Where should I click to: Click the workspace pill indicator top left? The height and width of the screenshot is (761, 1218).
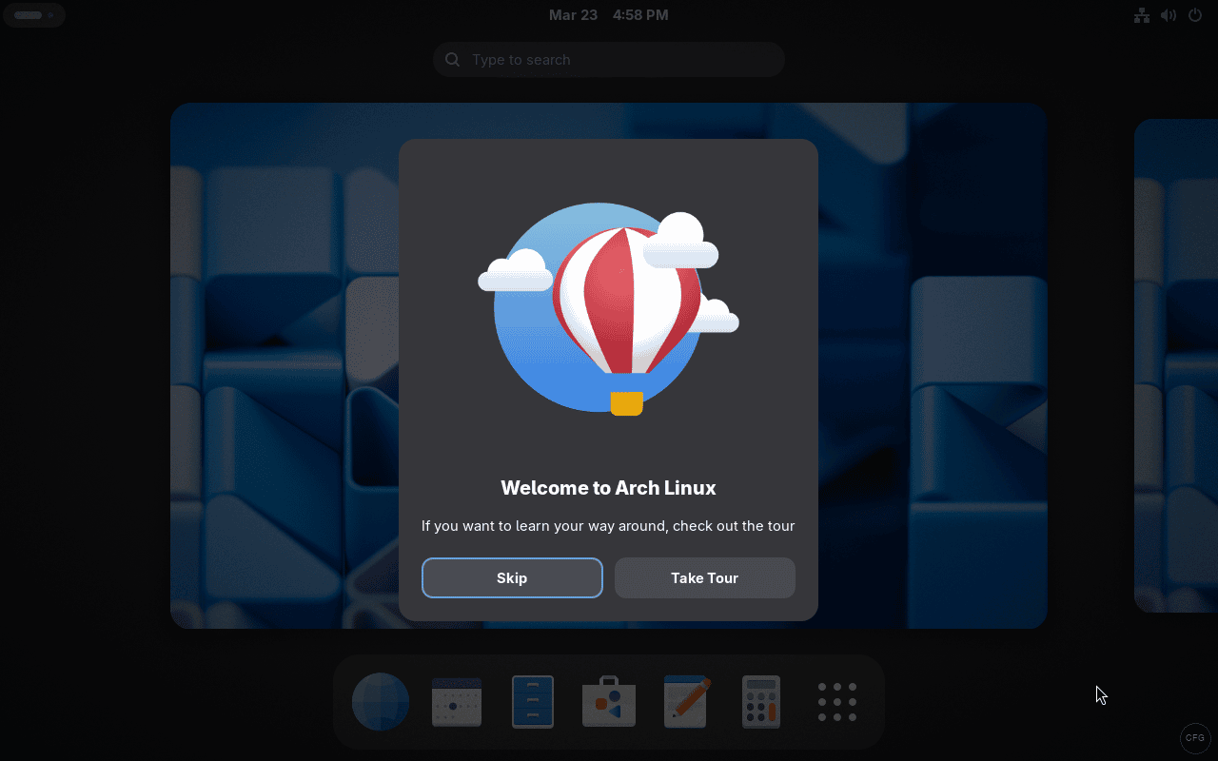coord(34,14)
